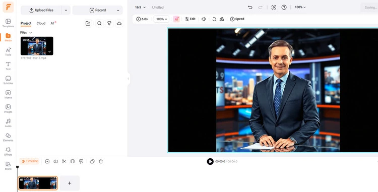This screenshot has height=192, width=378.
Task: Click the freeze frame icon next to the scissors
Action: tap(72, 161)
